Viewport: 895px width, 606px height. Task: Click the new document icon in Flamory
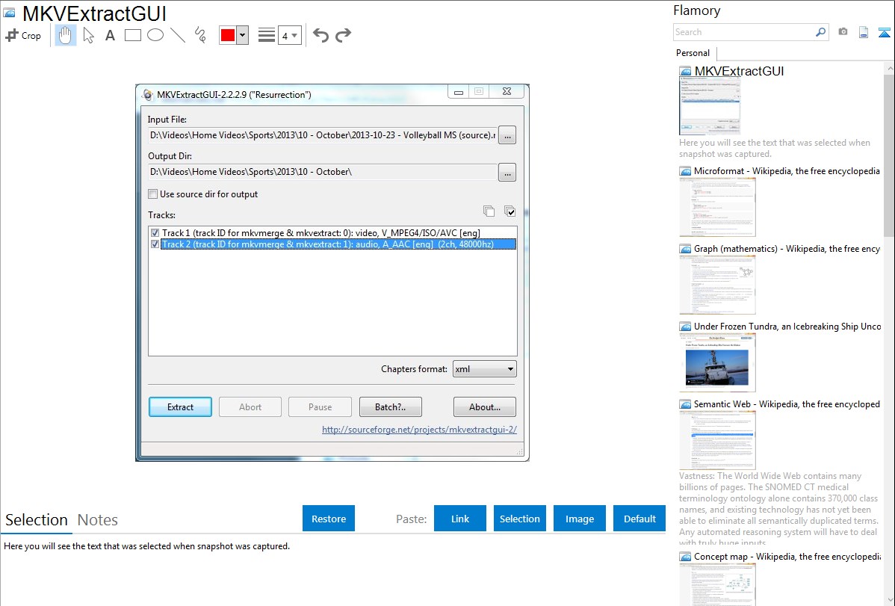864,32
